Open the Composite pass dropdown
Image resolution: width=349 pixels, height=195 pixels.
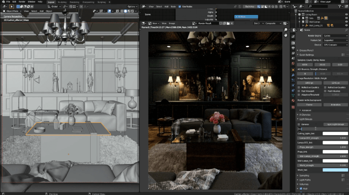coord(273,23)
